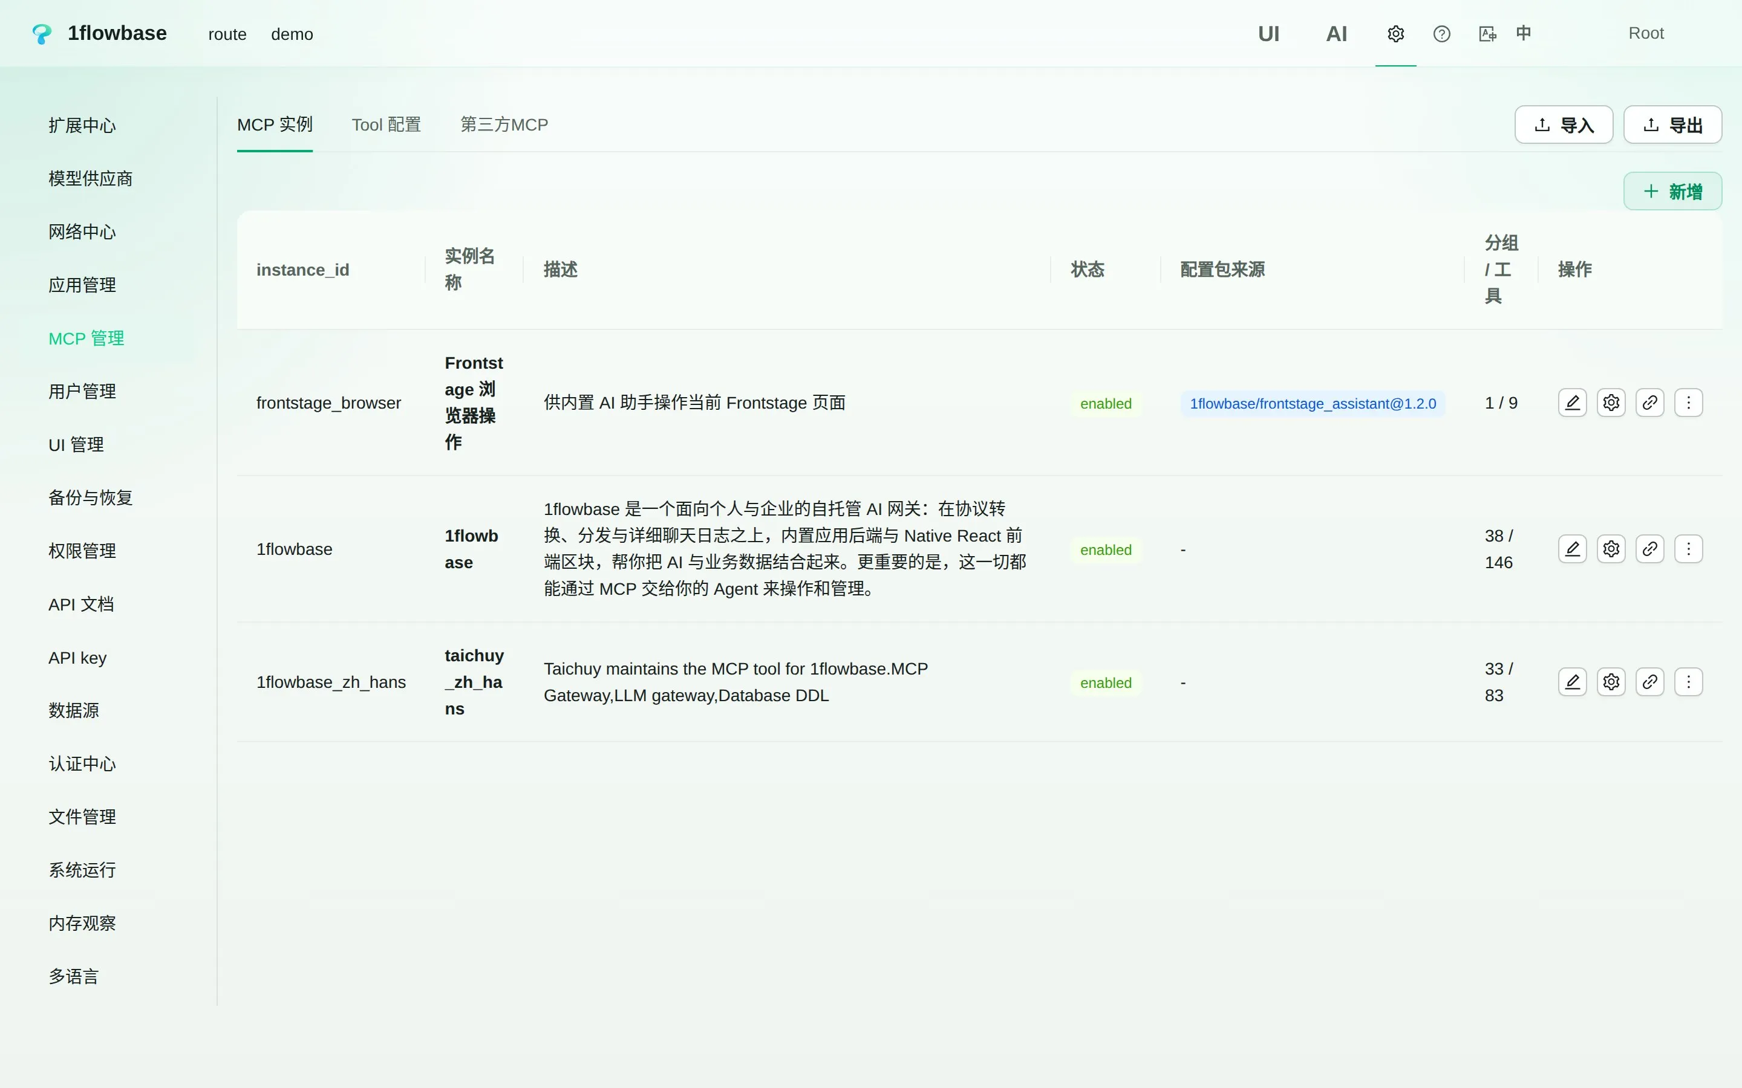This screenshot has height=1088, width=1742.
Task: Go to 模型供应商 in sidebar
Action: coord(91,178)
